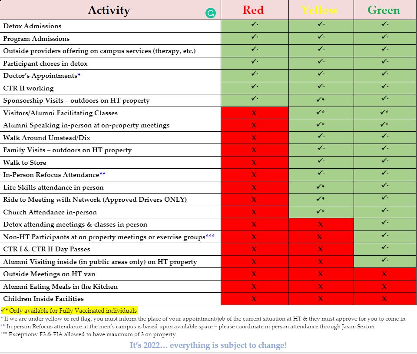Image resolution: width=417 pixels, height=354 pixels.
Task: Click the green Grammarly icon in Activity header
Action: (211, 13)
